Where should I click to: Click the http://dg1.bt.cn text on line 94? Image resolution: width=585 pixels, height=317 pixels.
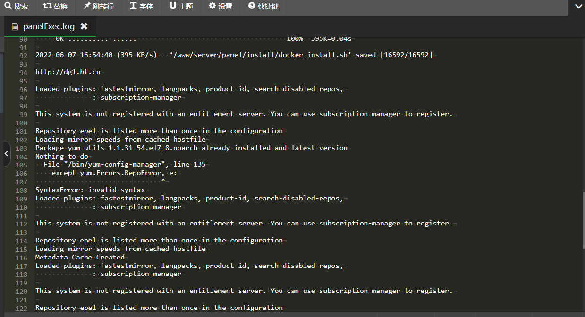click(x=68, y=72)
